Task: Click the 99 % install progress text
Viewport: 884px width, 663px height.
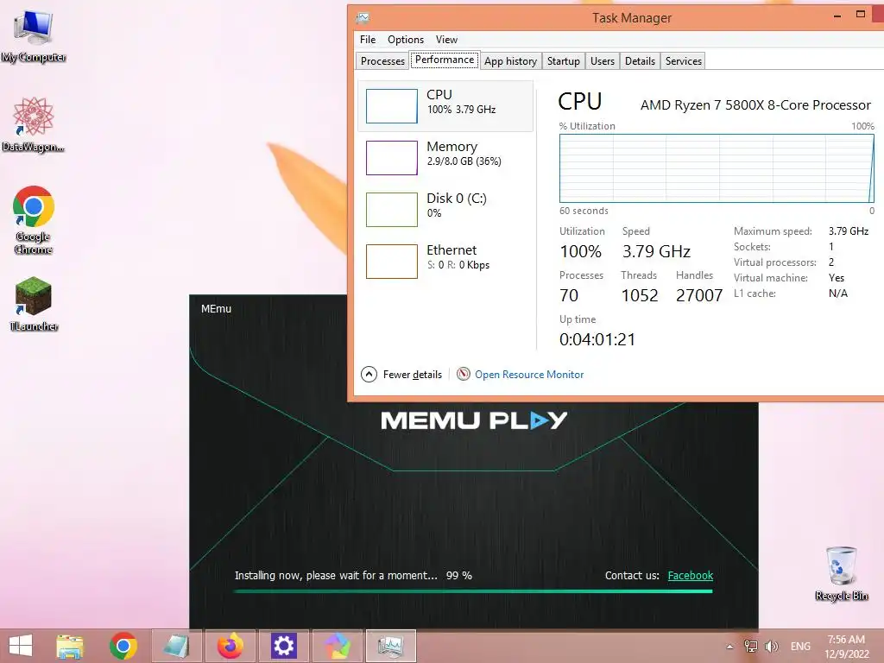Action: (459, 576)
